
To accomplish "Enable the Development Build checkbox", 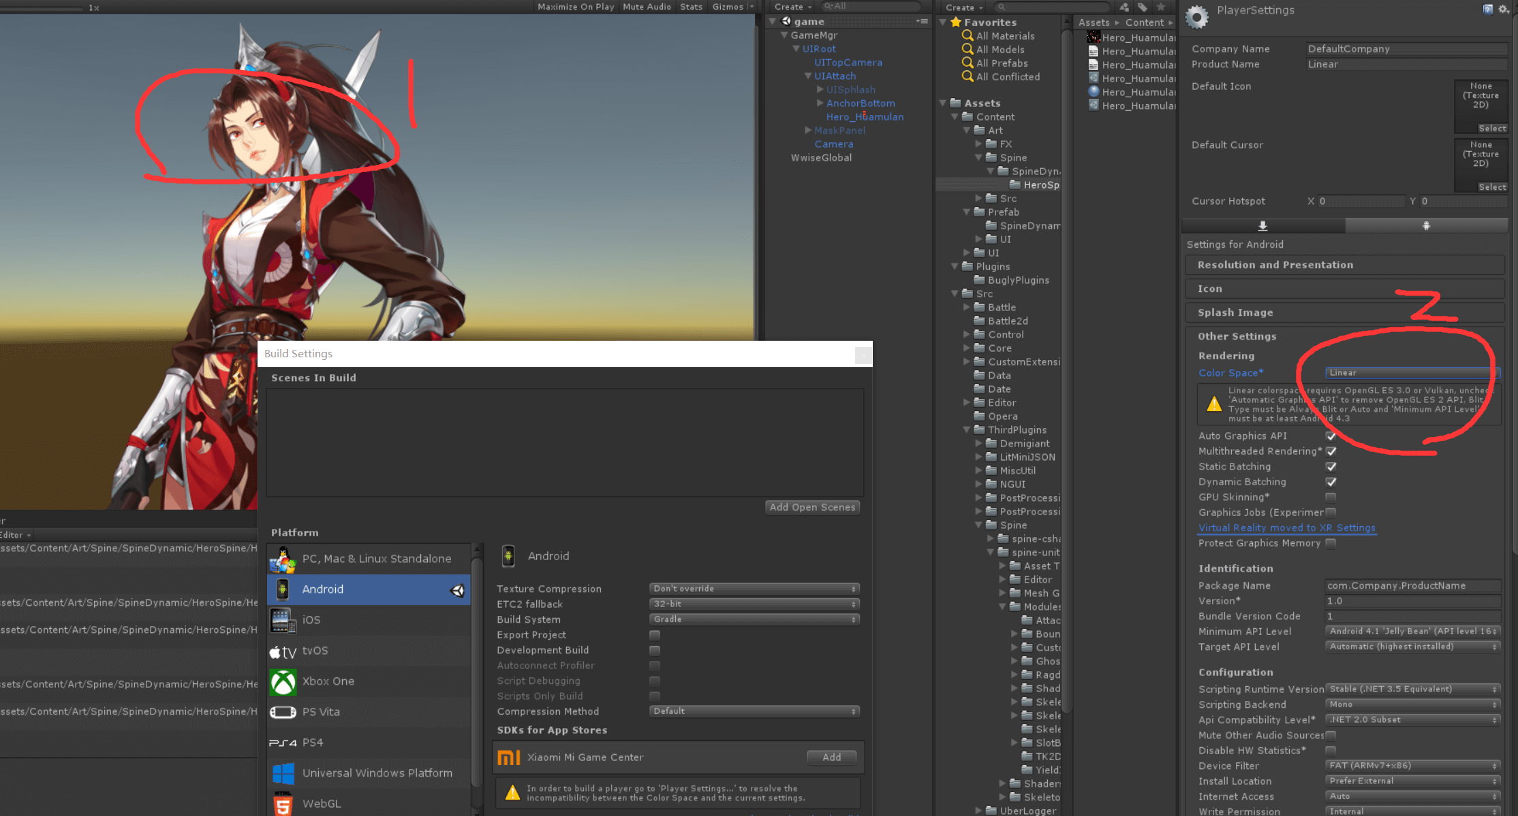I will coord(655,651).
